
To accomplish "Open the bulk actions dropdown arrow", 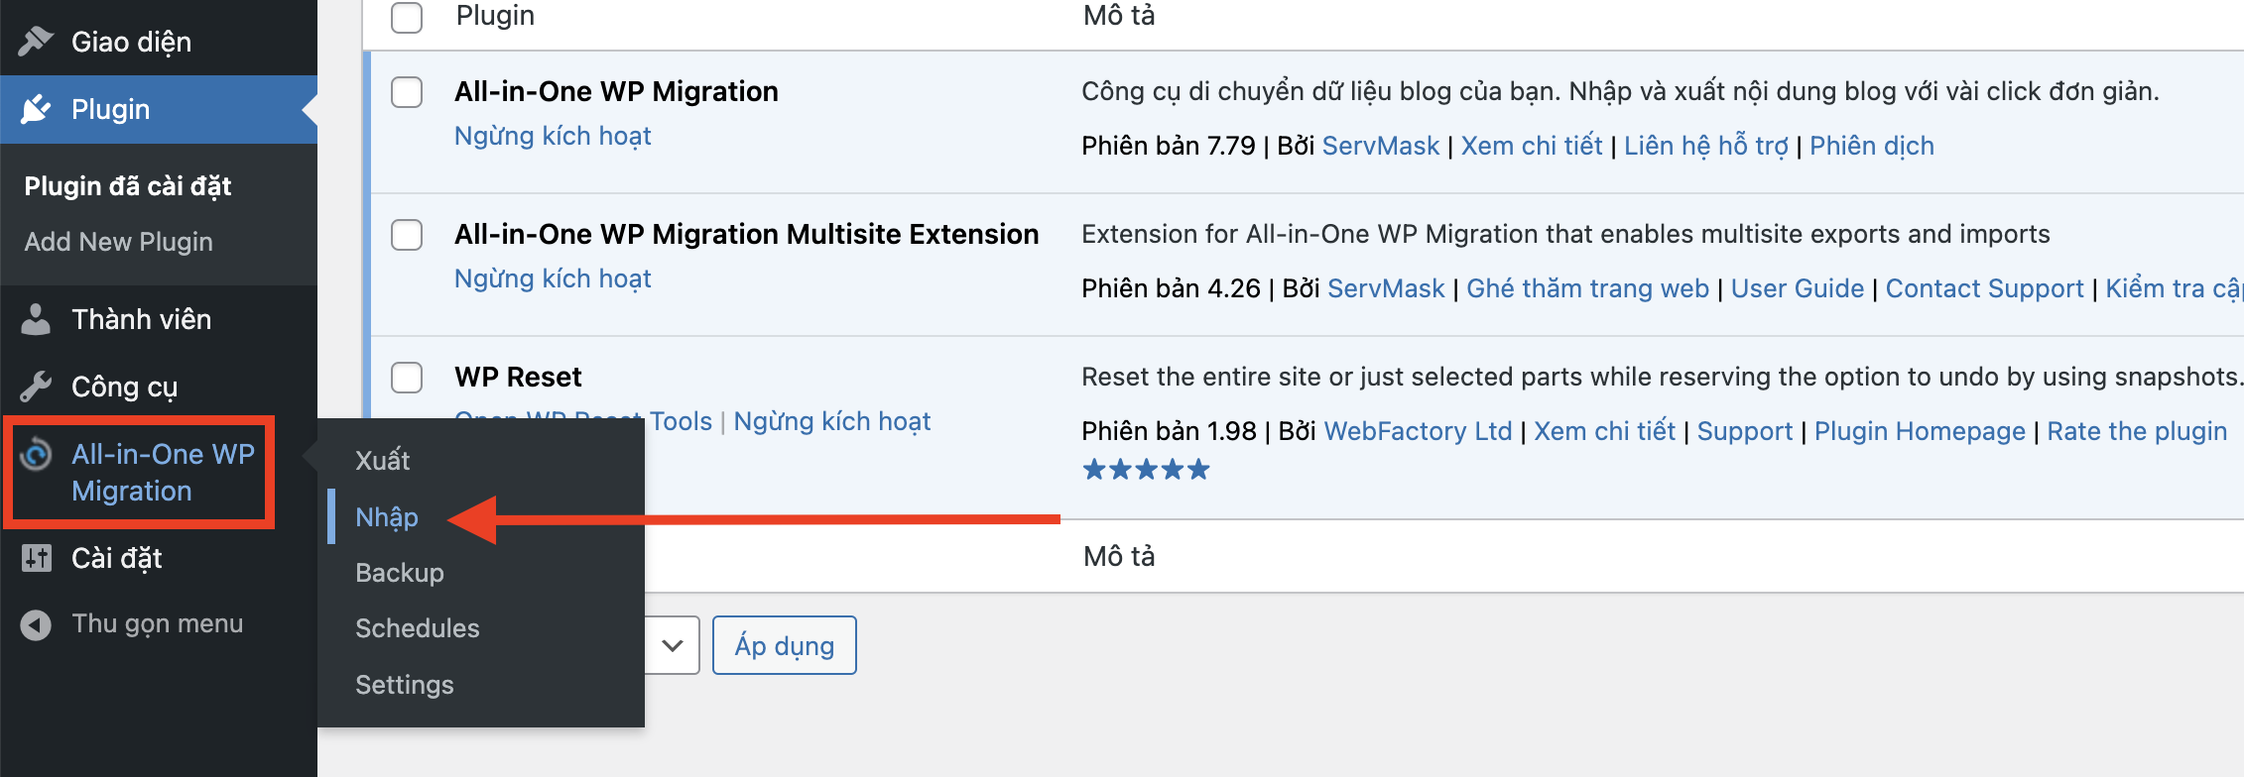I will [x=673, y=646].
